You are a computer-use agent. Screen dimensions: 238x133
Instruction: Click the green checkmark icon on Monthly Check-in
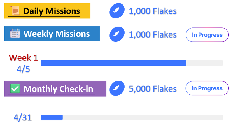coord(15,89)
